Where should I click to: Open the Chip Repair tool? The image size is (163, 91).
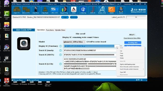pyautogui.click(x=45, y=10)
